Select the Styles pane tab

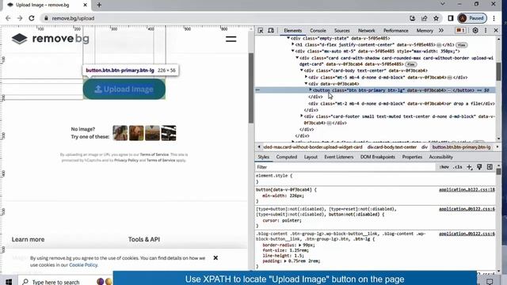point(263,157)
